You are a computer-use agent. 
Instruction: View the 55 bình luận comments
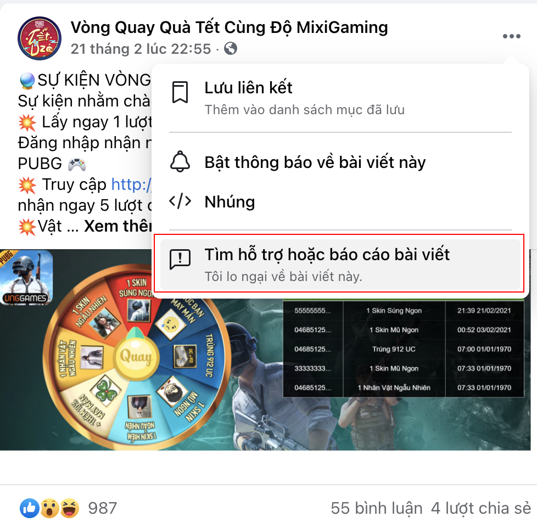[376, 508]
